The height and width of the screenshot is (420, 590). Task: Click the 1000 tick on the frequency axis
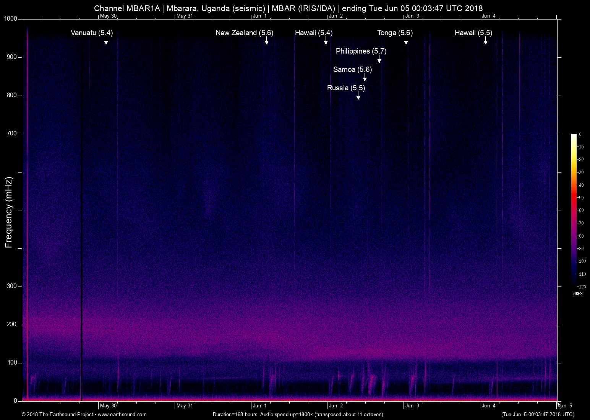11,19
